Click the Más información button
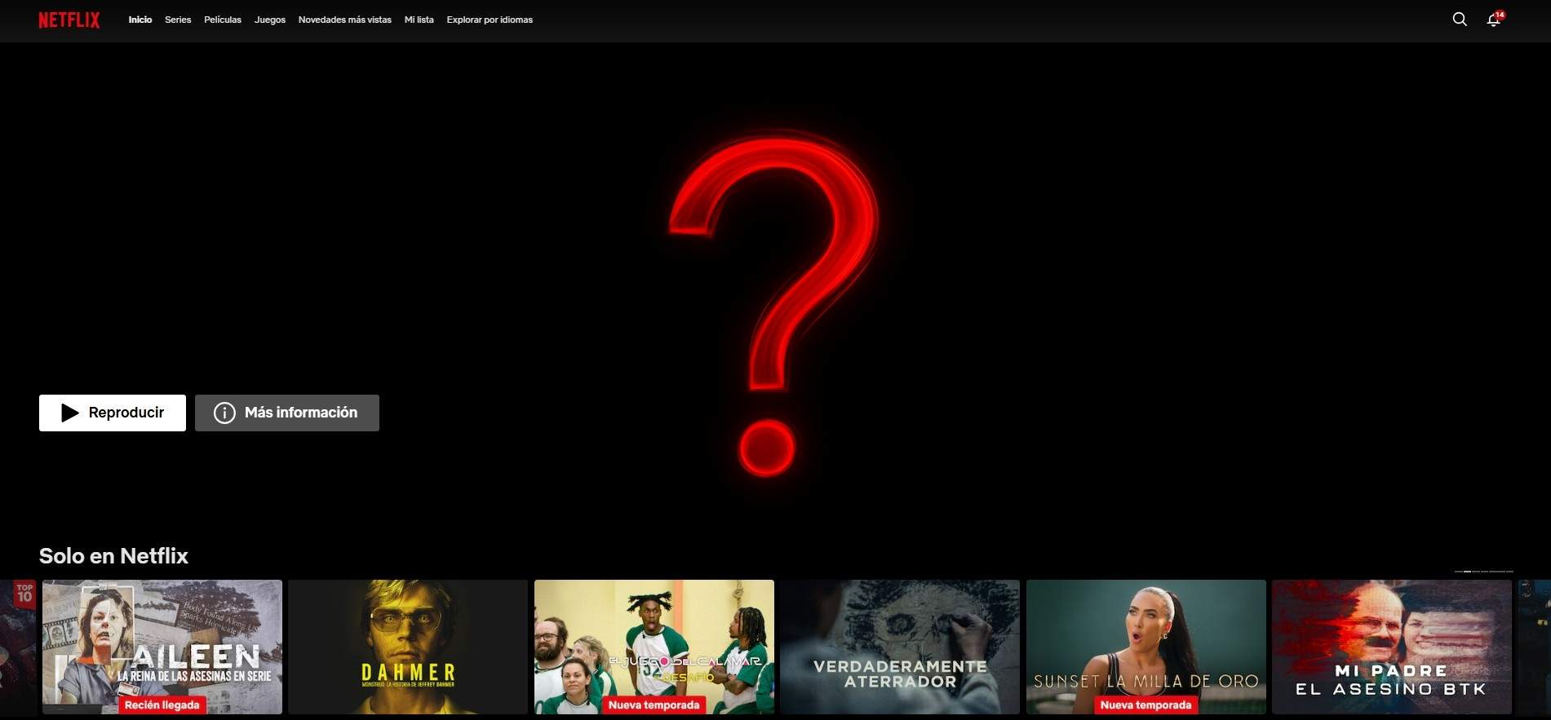The width and height of the screenshot is (1551, 720). pyautogui.click(x=287, y=413)
